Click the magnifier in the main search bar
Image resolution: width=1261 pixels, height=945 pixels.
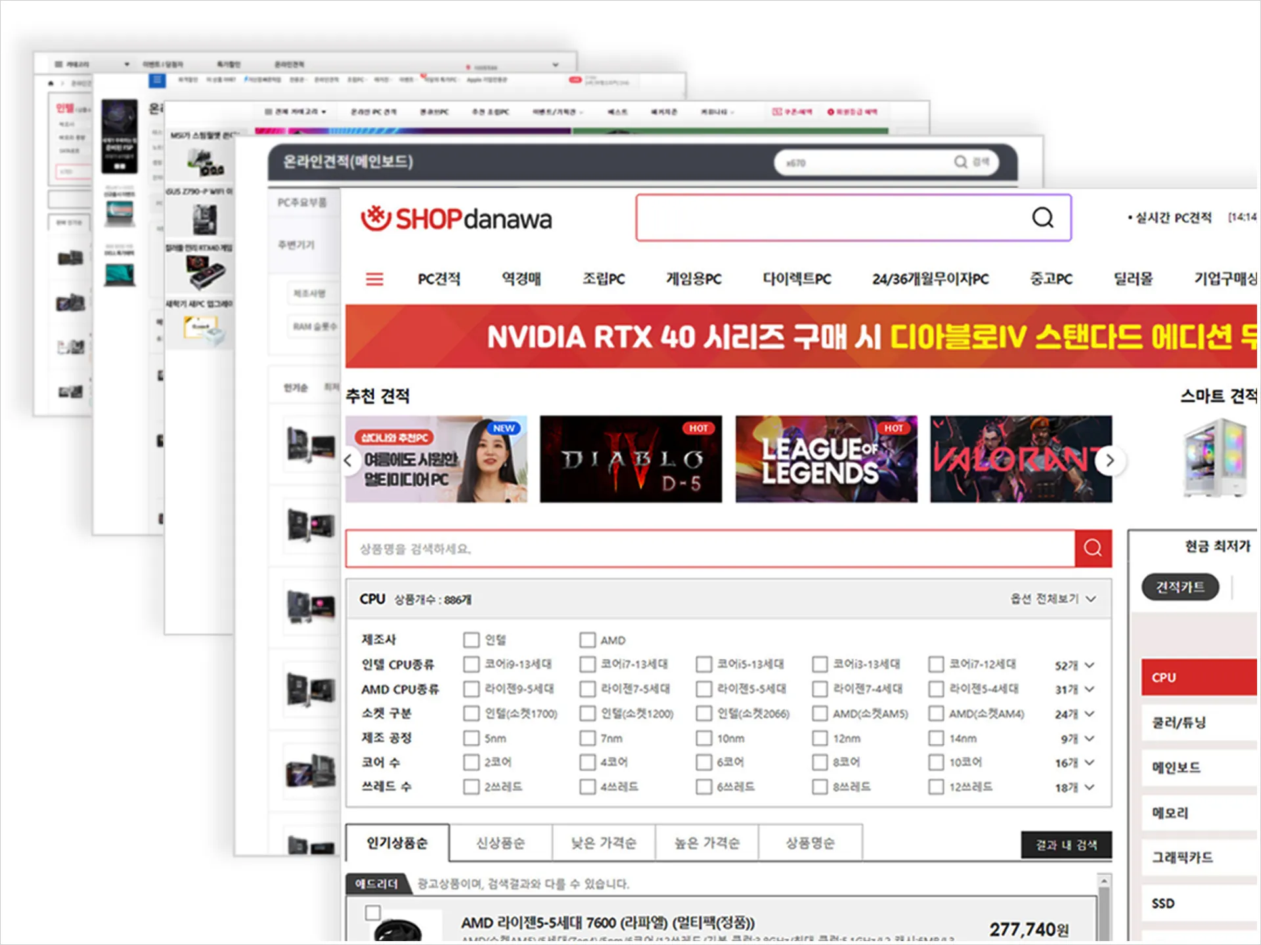coord(1042,218)
